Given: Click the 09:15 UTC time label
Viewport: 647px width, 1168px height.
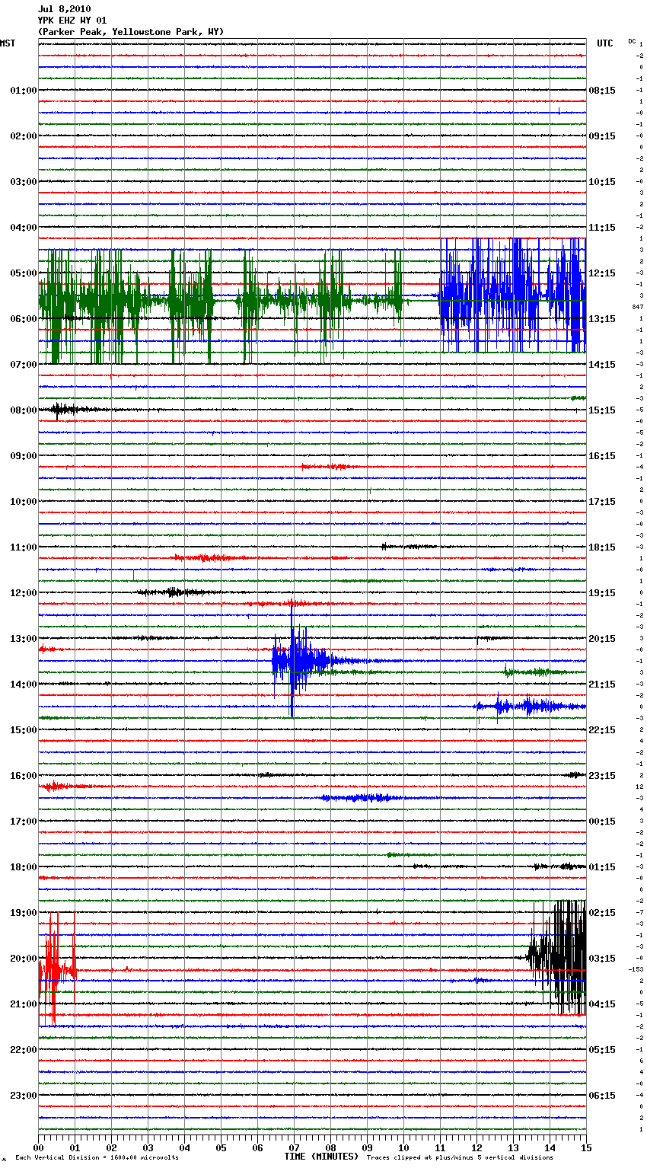Looking at the screenshot, I should click(x=602, y=136).
